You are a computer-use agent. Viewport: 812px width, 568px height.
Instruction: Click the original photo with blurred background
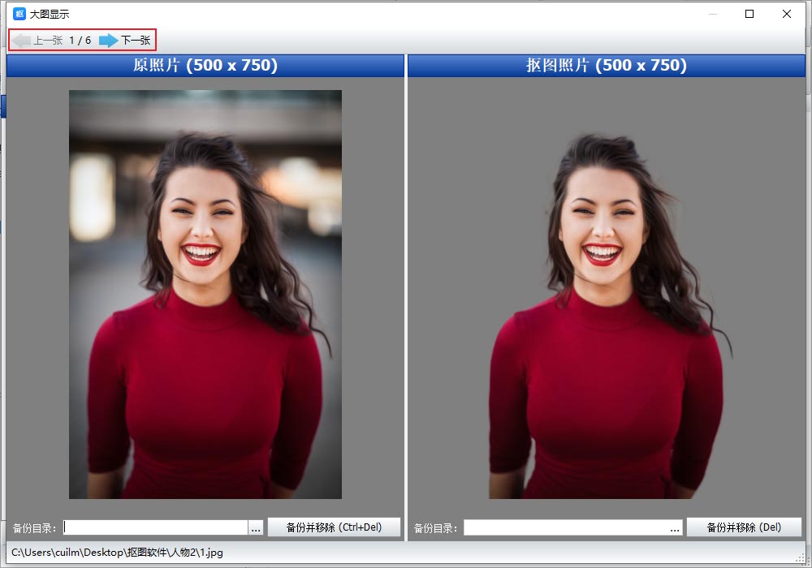[x=205, y=294]
